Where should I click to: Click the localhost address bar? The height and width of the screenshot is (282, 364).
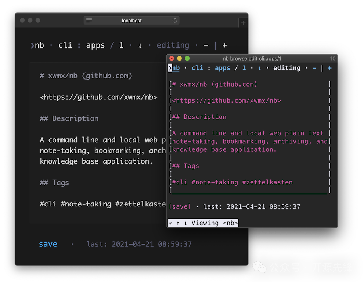point(131,21)
